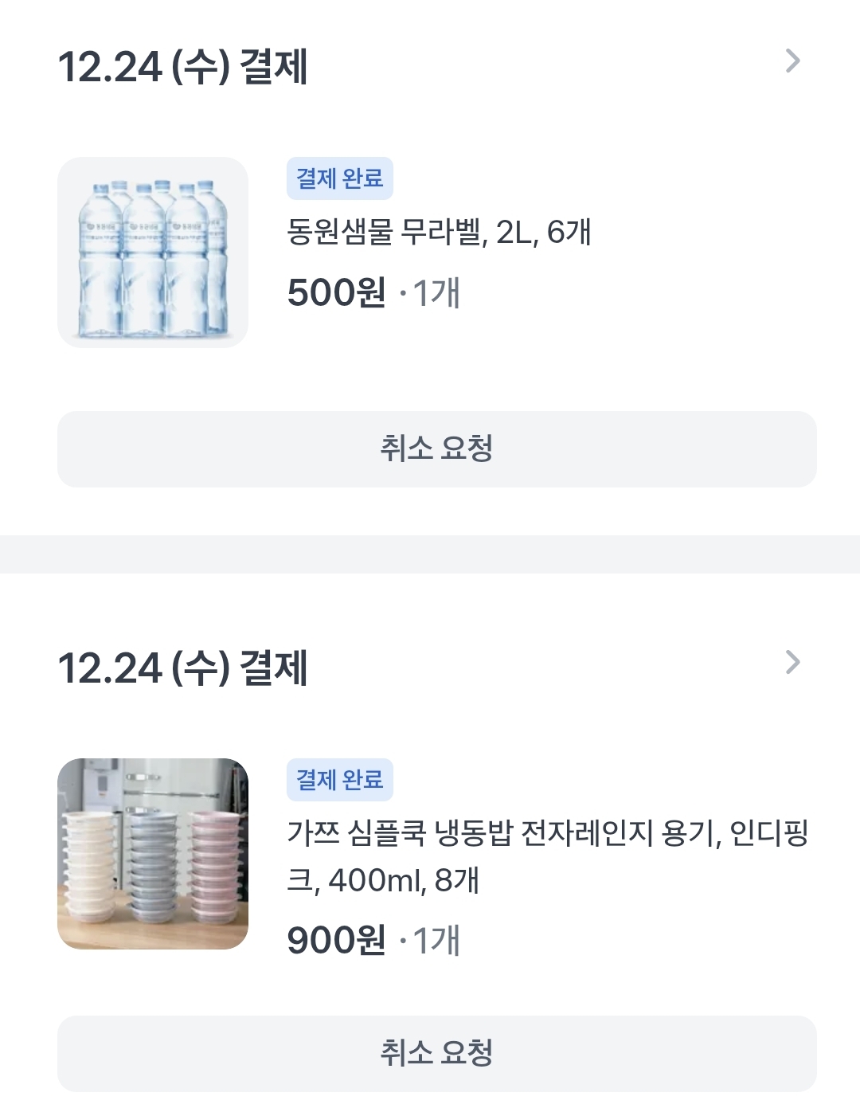This screenshot has height=1112, width=860.
Task: Tap the 가쯔 심플쿡 containers thumbnail
Action: tap(153, 853)
